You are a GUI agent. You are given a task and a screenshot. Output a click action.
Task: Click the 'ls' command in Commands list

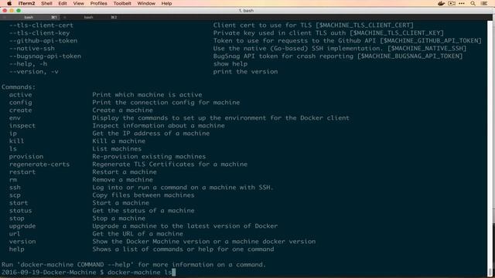(12, 149)
